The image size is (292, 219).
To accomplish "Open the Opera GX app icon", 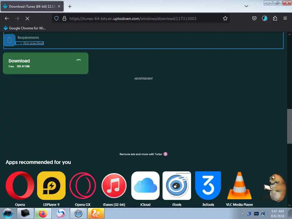I will (83, 186).
